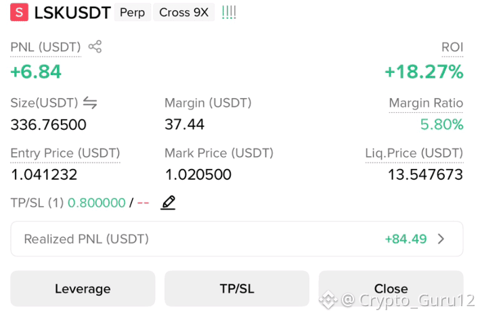Tap the share PNL icon

pyautogui.click(x=95, y=47)
